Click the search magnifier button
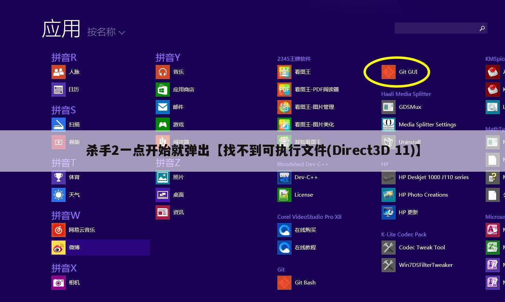Viewport: 505px width, 302px height. click(x=482, y=28)
